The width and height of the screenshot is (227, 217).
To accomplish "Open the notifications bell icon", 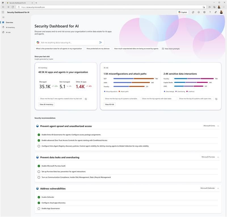I will pos(199,12).
